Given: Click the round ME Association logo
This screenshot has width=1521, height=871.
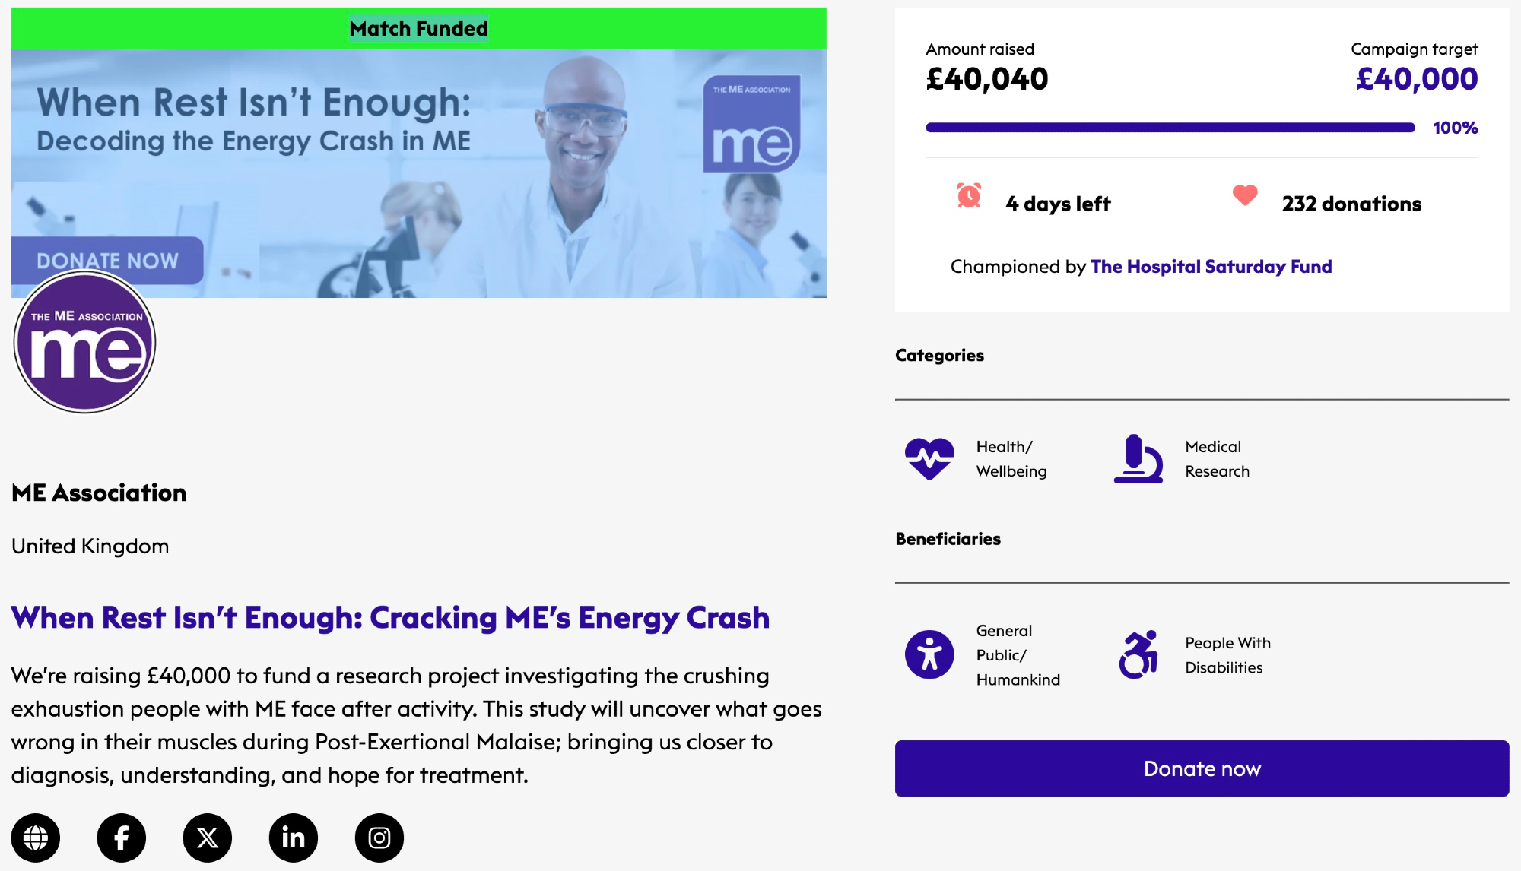Looking at the screenshot, I should coord(84,342).
